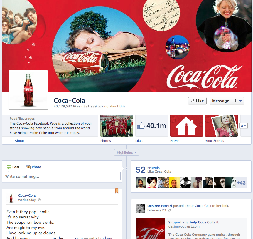Open first friend avatar, bearded man
The image size is (253, 239).
point(141,182)
